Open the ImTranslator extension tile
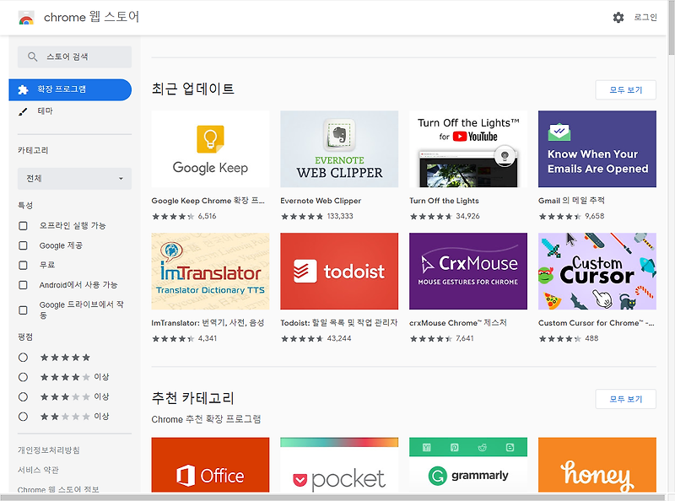 coord(210,271)
